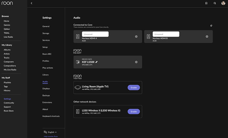
Task: Click the KEF LS50II device icon
Action: coord(78,62)
